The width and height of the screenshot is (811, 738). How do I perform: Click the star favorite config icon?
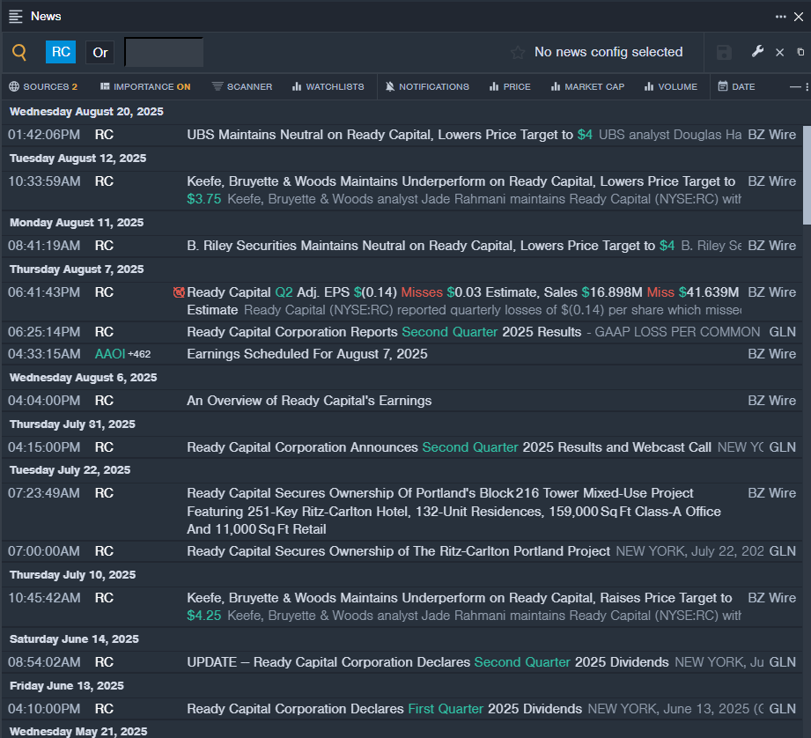coord(518,52)
